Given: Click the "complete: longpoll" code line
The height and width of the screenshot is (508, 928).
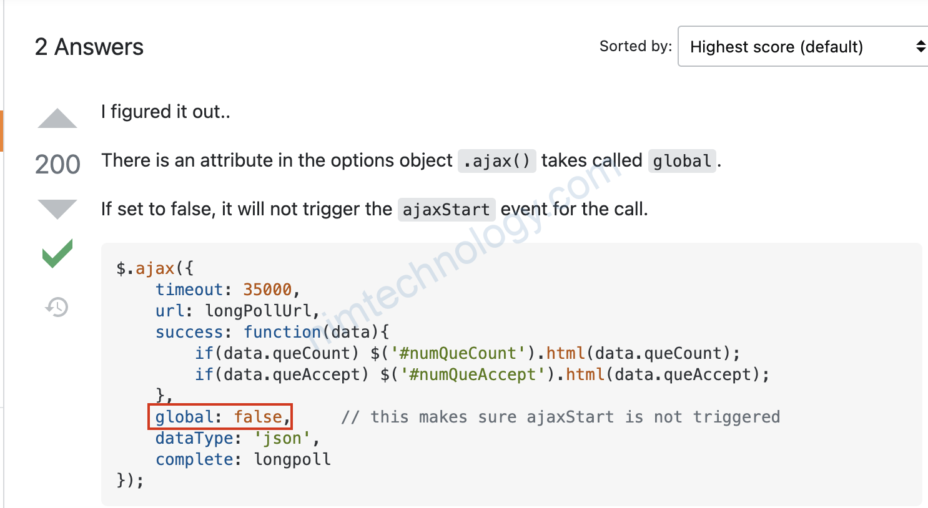Looking at the screenshot, I should (243, 459).
